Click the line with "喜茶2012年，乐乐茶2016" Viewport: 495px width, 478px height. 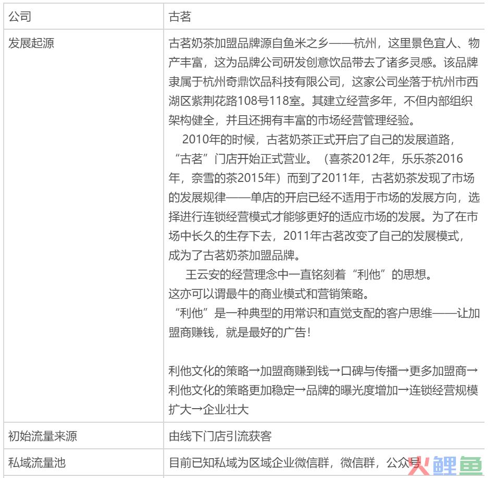[318, 158]
